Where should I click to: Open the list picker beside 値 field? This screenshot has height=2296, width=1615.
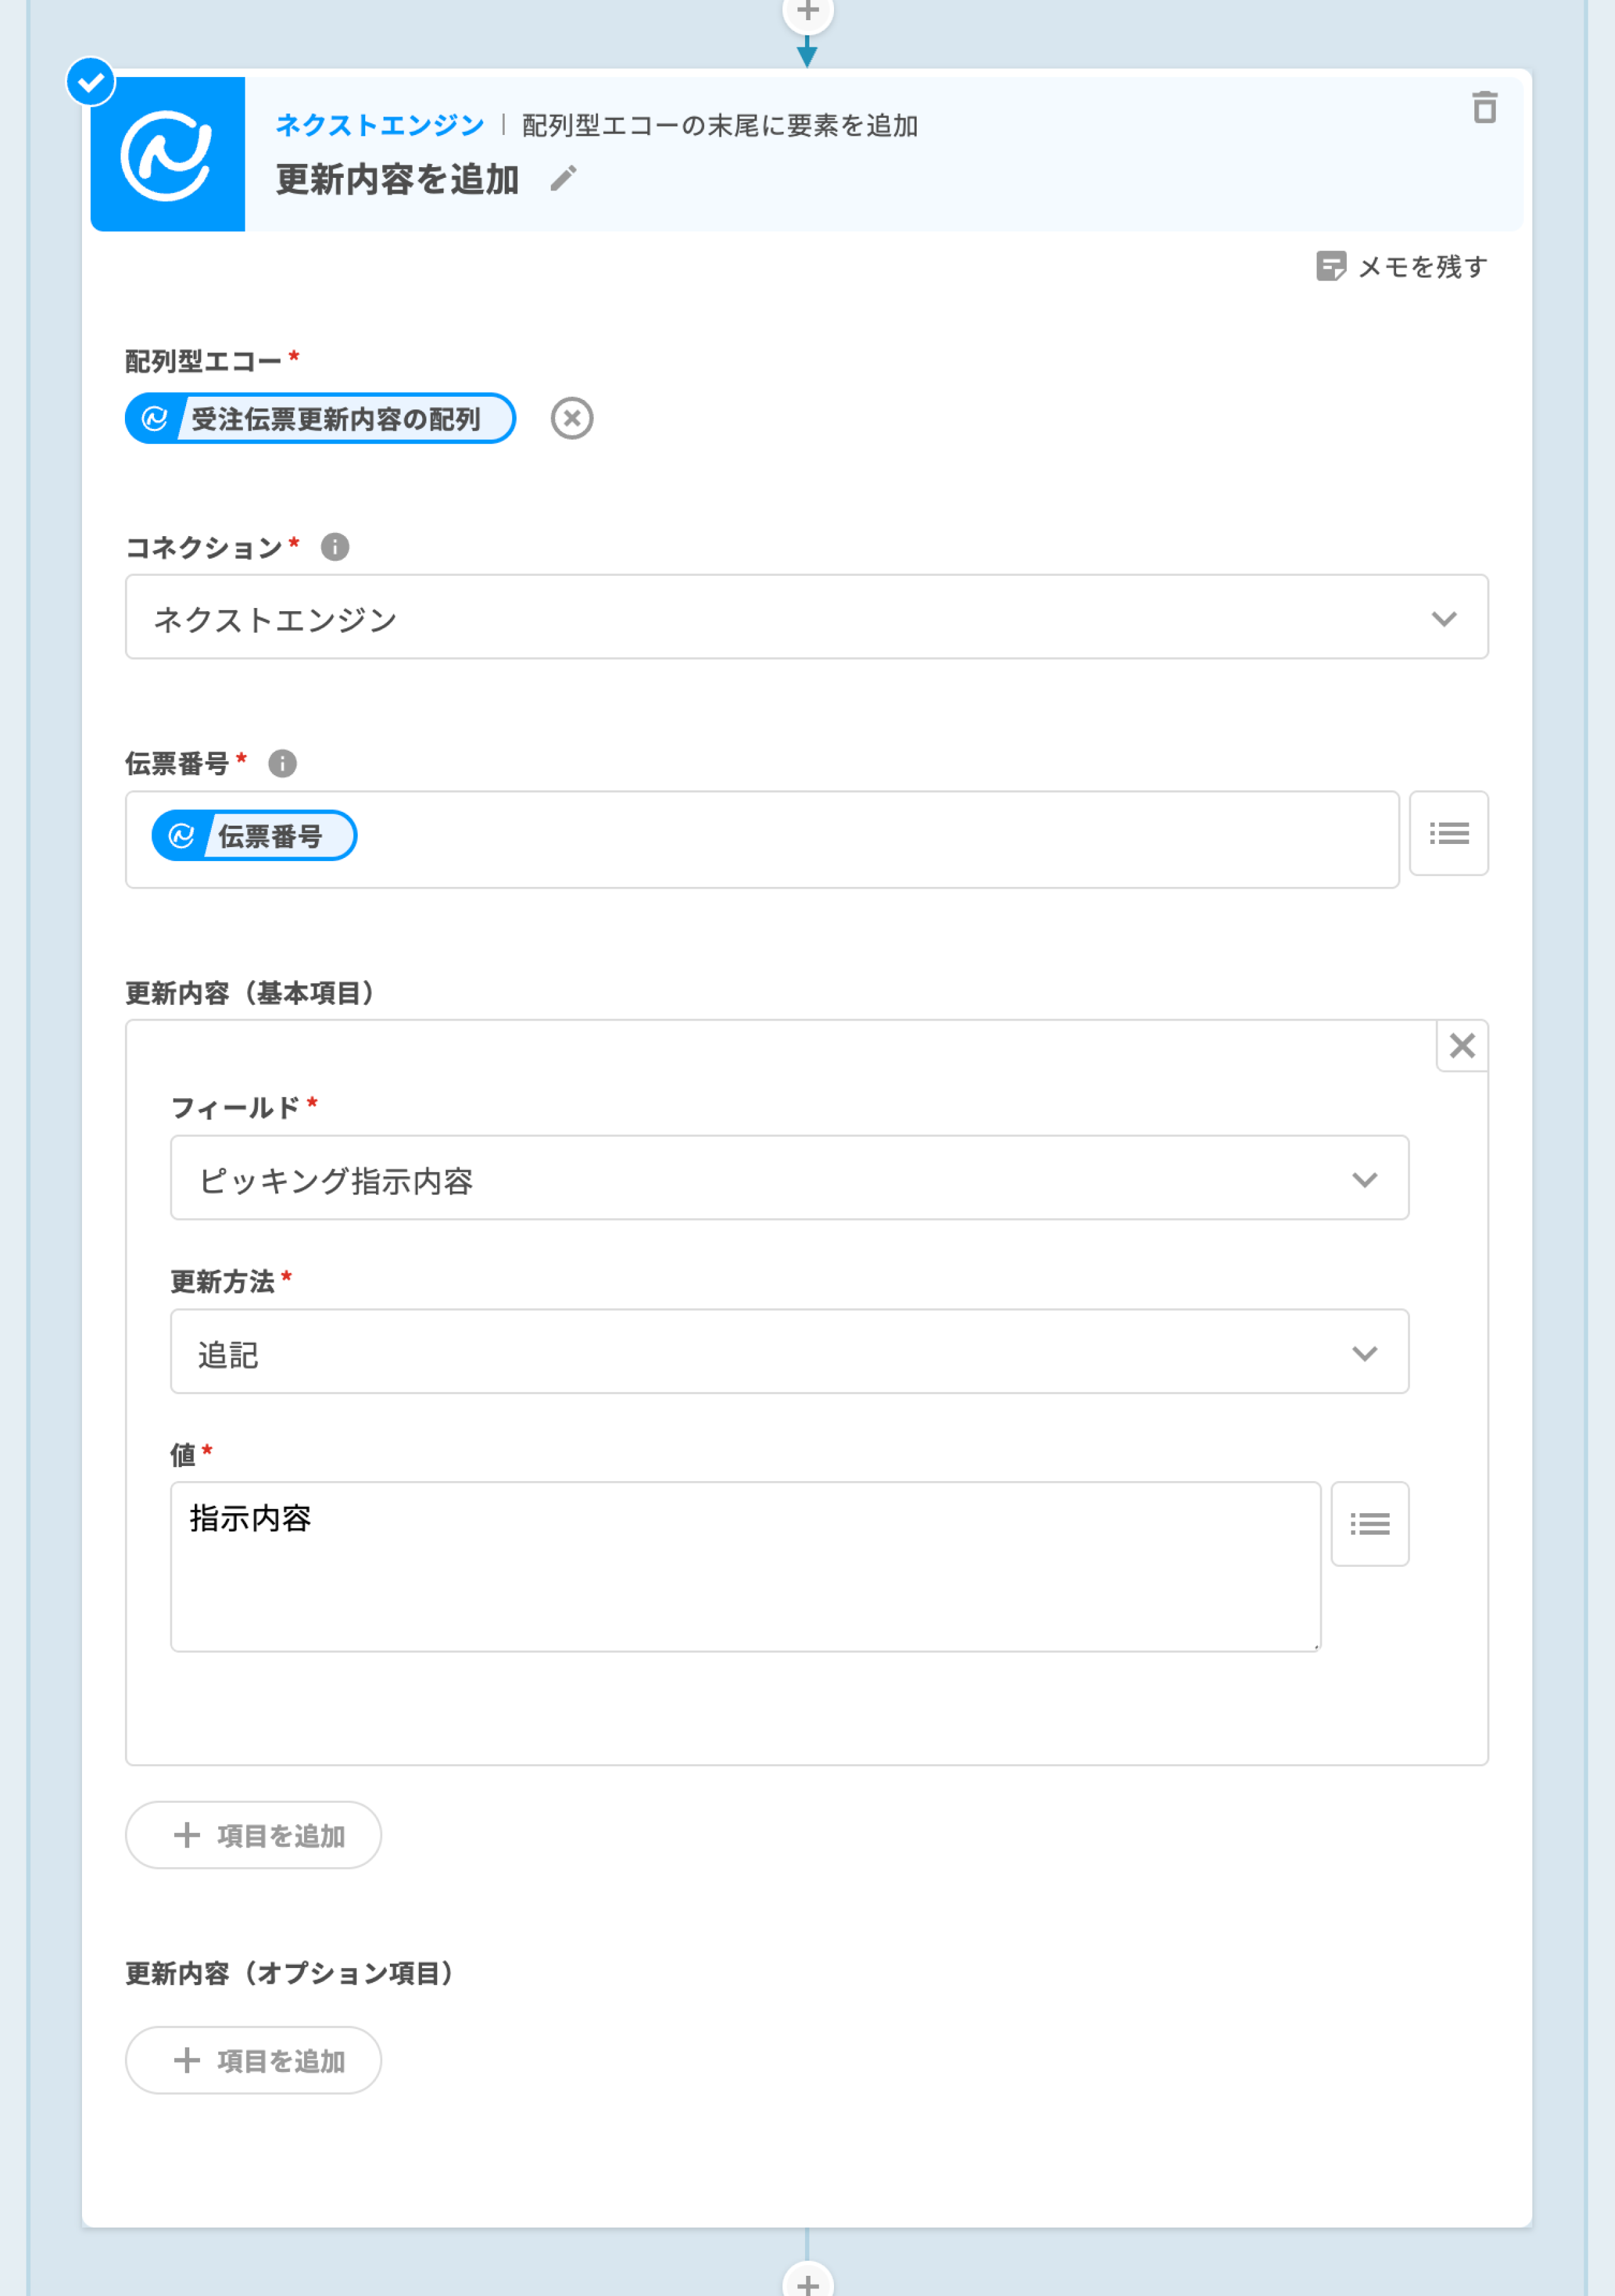click(x=1369, y=1523)
